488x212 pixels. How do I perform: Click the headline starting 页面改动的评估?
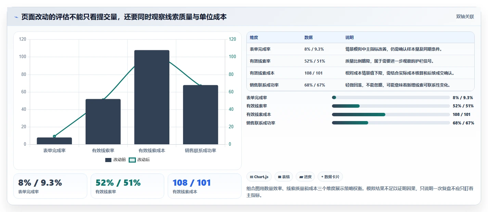coord(124,17)
